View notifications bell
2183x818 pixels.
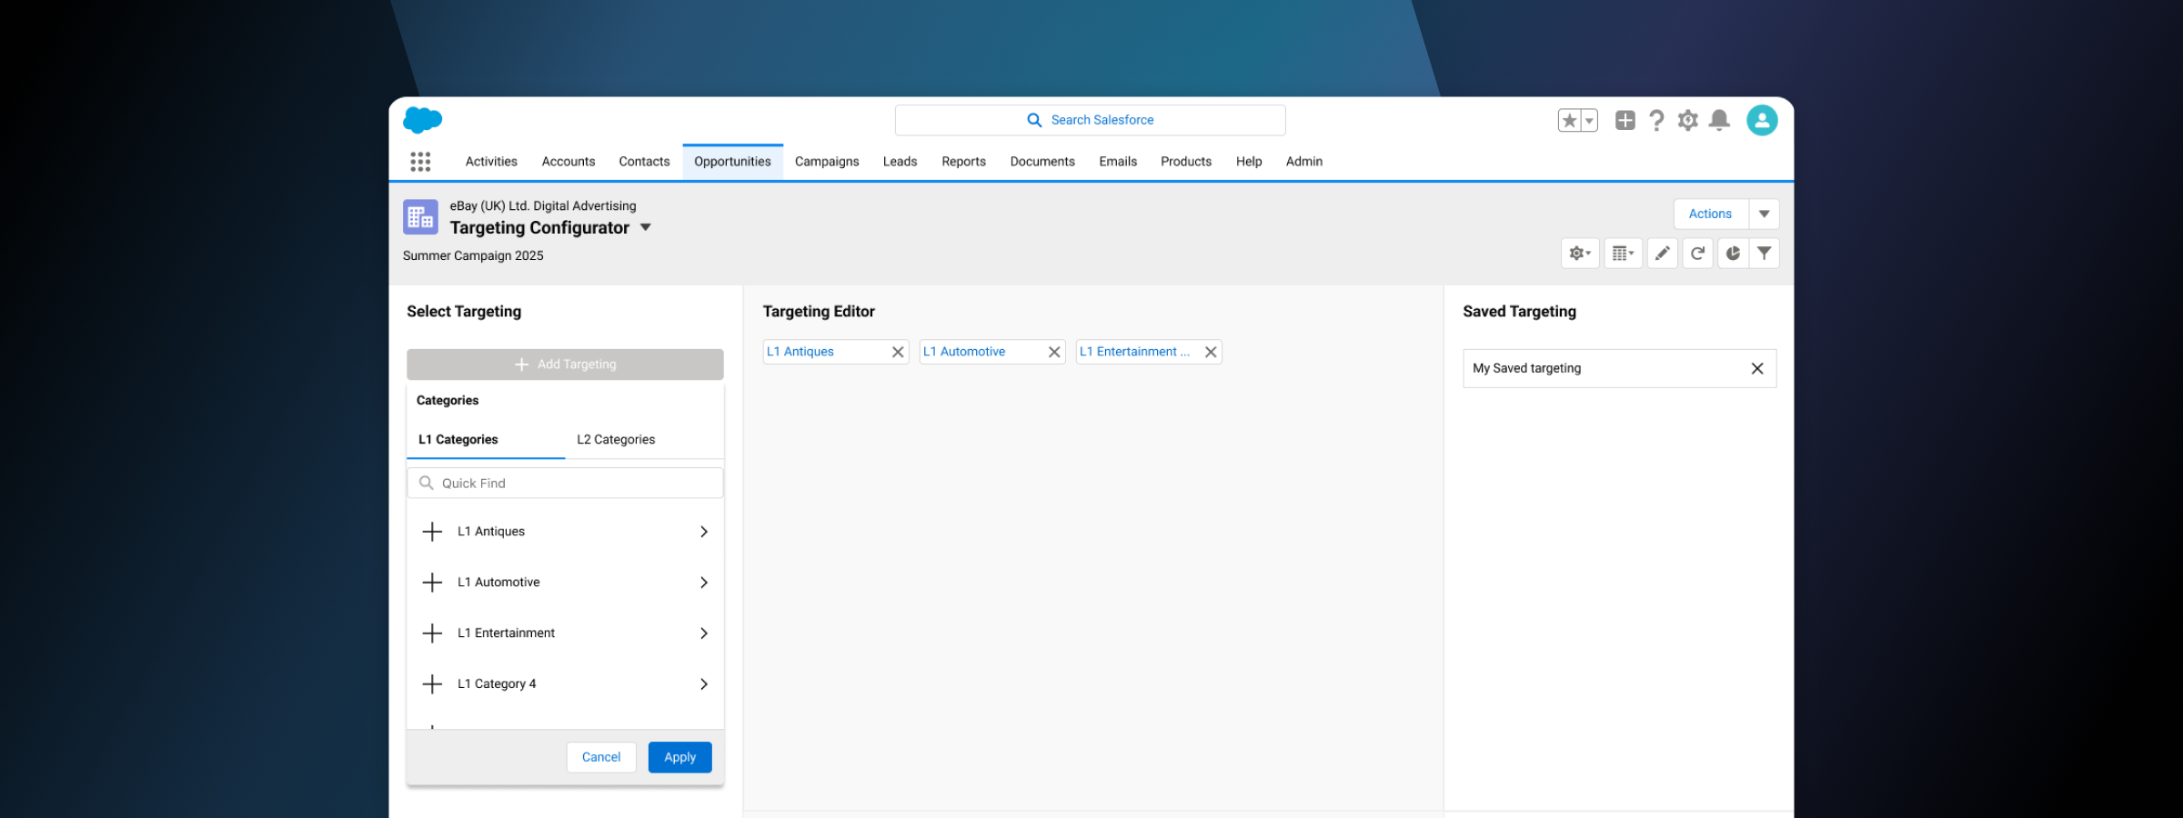(1719, 120)
